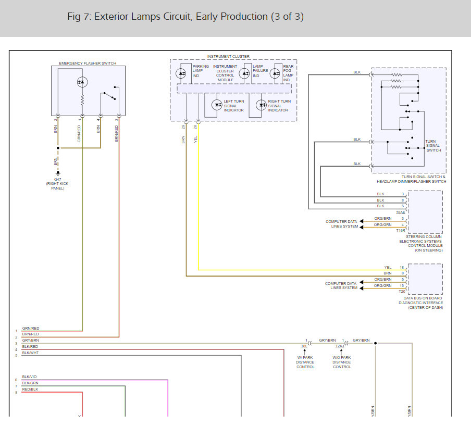Image resolution: width=471 pixels, height=427 pixels.
Task: Click the 'RIGHT TURN SIGNAL INDICATOR' text
Action: [279, 106]
